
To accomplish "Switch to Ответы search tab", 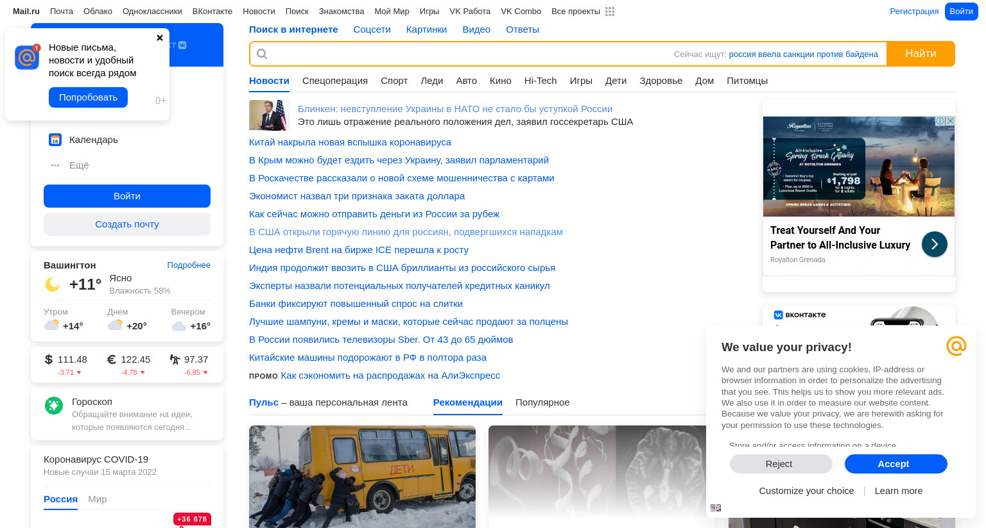I will [x=523, y=29].
